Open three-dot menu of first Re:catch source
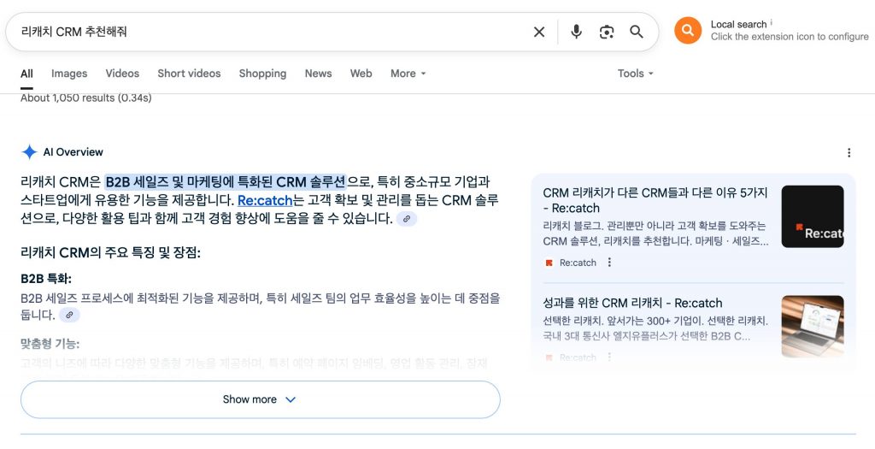This screenshot has width=875, height=449. click(609, 262)
